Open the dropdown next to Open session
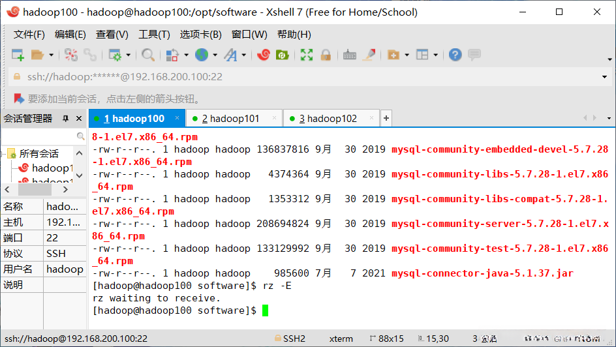 51,55
